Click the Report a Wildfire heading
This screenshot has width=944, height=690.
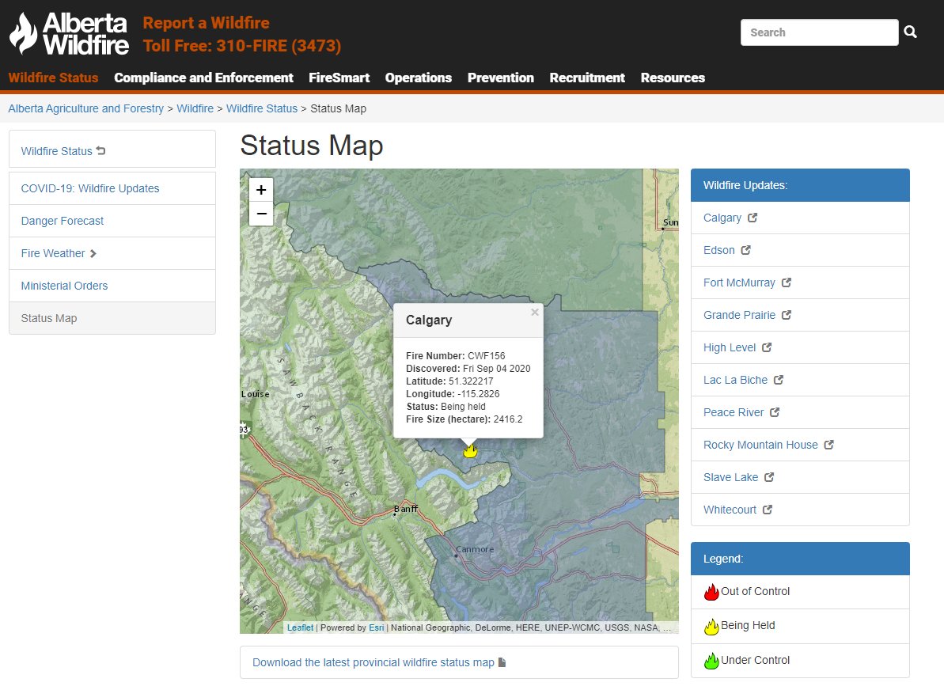(206, 23)
